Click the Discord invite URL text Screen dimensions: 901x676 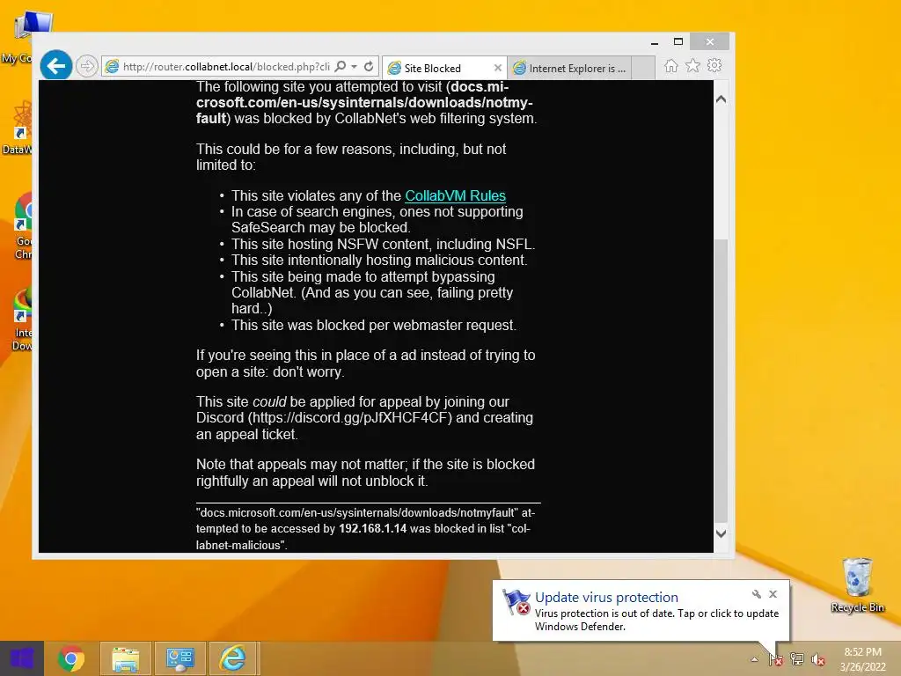[352, 417]
